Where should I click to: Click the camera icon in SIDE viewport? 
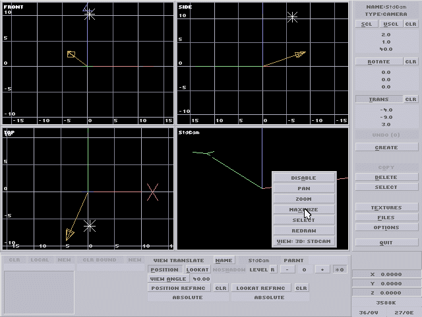pos(300,54)
